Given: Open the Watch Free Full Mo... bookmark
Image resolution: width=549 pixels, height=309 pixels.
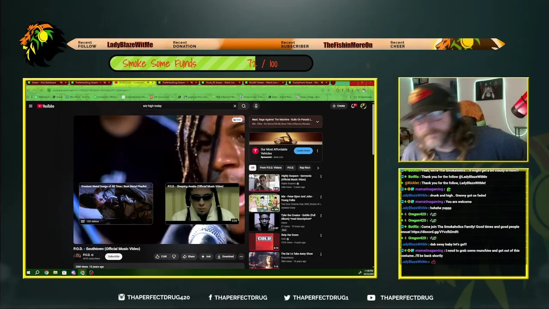Looking at the screenshot, I should click(225, 97).
